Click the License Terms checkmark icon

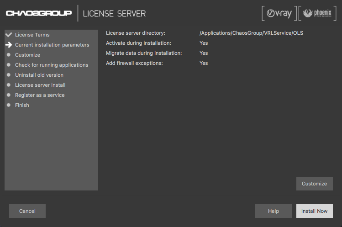9,35
